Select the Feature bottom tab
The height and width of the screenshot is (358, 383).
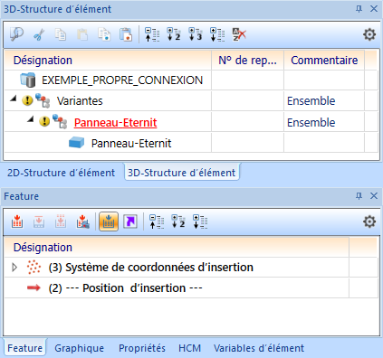(x=24, y=348)
